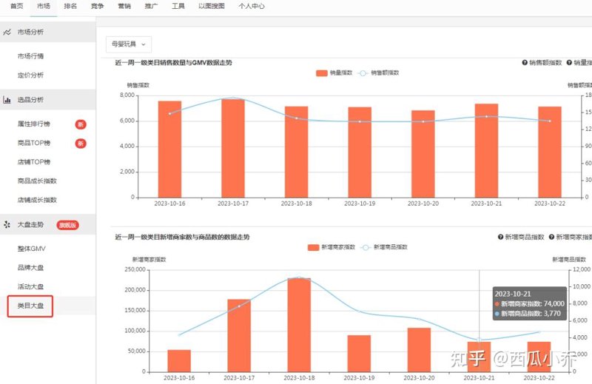Open 店铺成长指数 in sidebar

[37, 200]
